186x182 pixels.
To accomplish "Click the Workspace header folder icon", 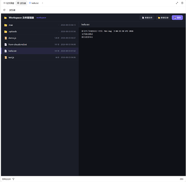I will (5, 18).
